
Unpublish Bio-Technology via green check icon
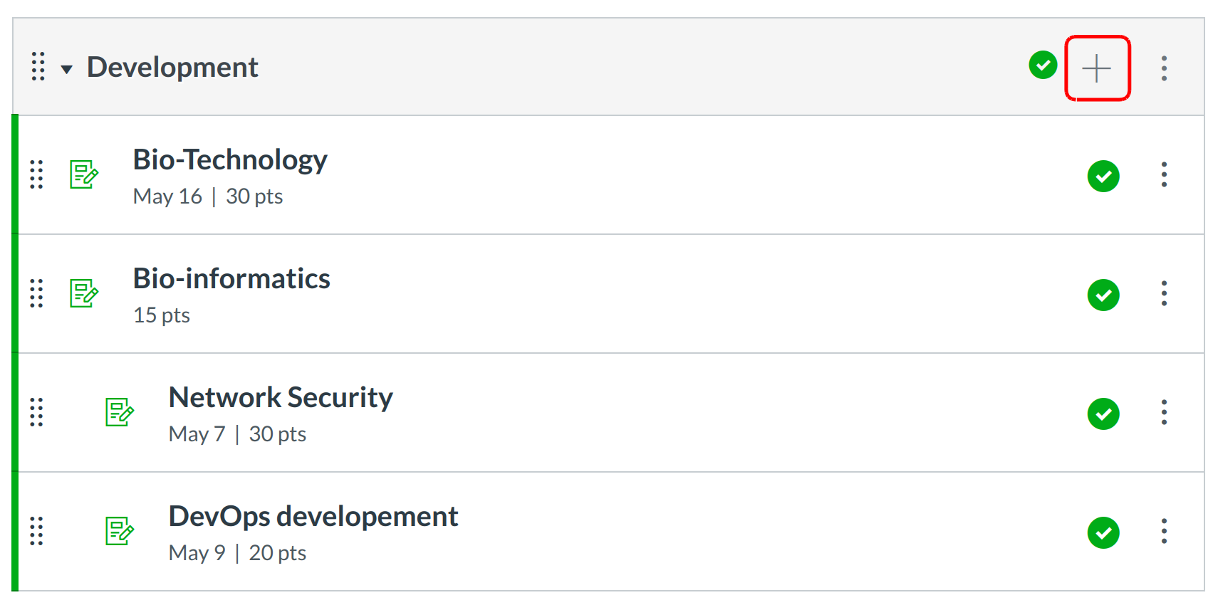pos(1103,176)
